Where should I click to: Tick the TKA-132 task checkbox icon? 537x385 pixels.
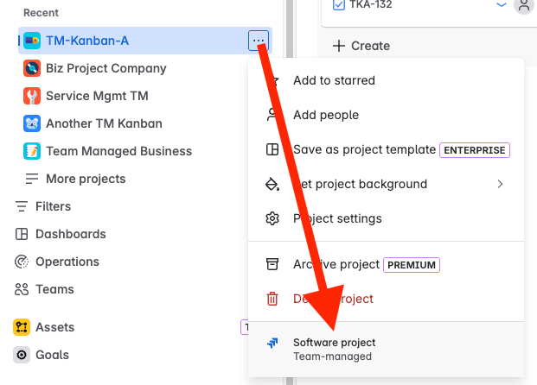[x=339, y=5]
